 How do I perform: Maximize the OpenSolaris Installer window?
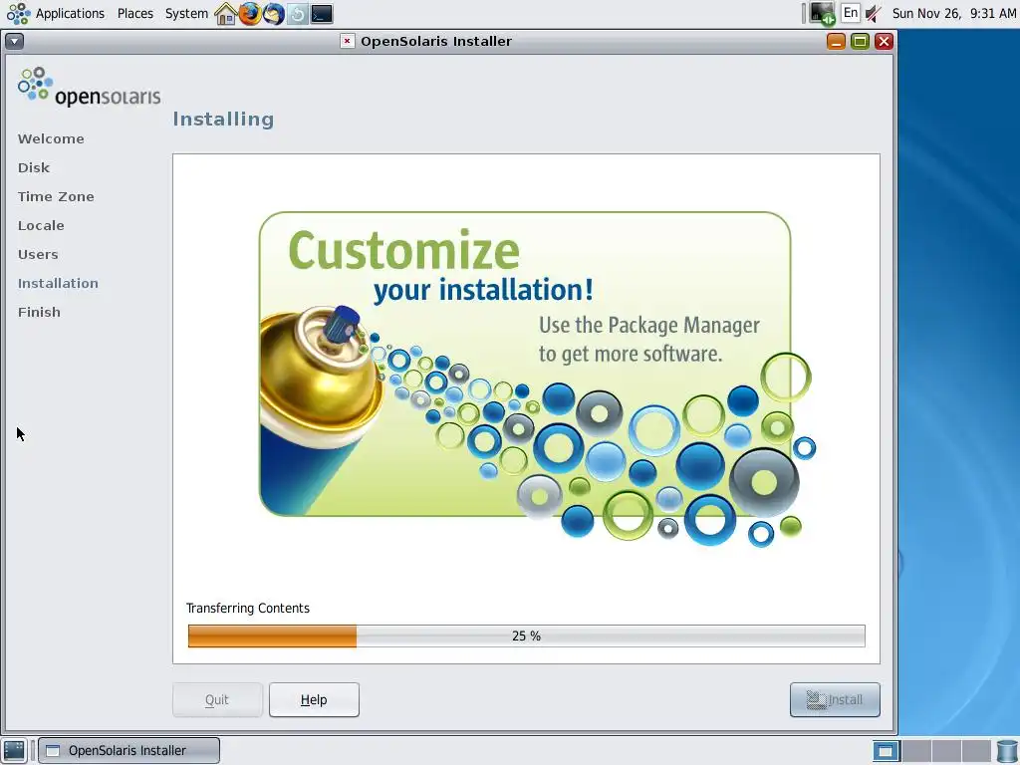pyautogui.click(x=860, y=42)
